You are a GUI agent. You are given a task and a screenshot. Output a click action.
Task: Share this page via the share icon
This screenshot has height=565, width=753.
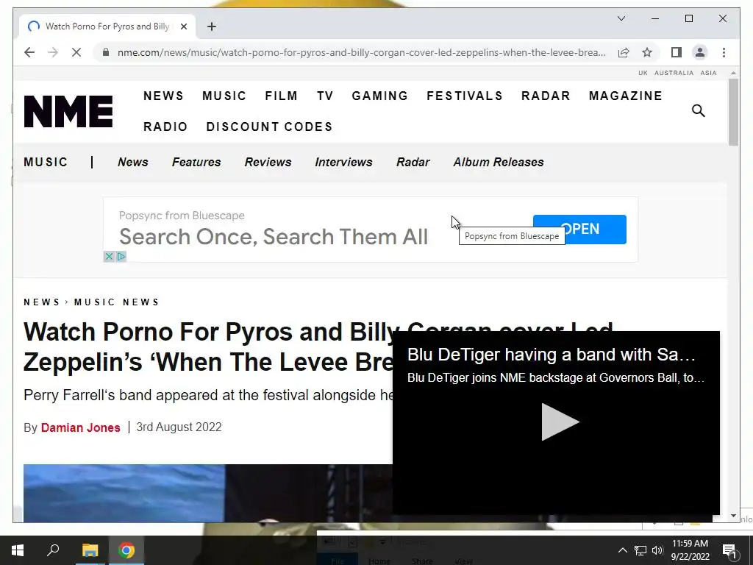tap(624, 52)
